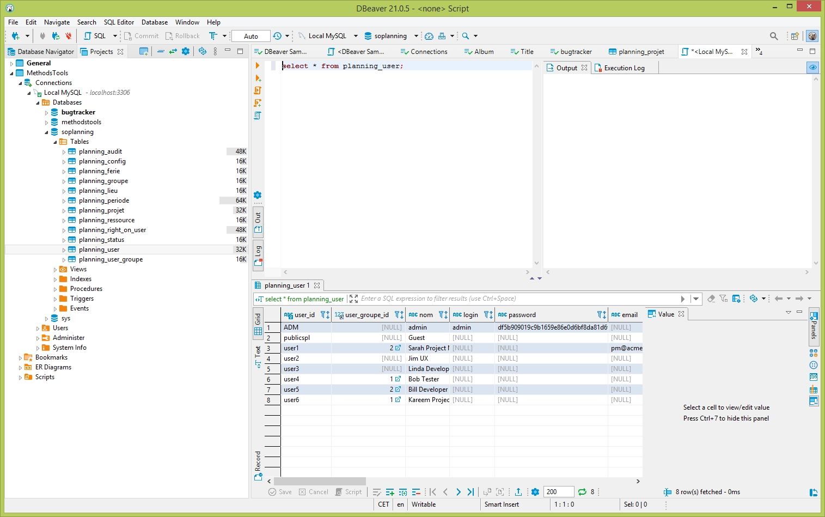Viewport: 825px width, 517px height.
Task: Jump to the last row in results
Action: coord(470,492)
